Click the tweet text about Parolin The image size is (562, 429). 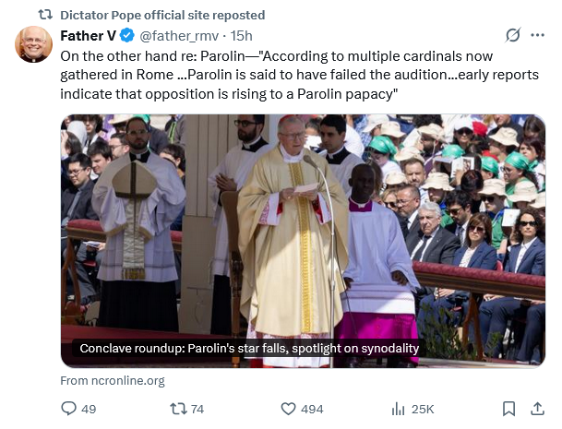point(277,75)
